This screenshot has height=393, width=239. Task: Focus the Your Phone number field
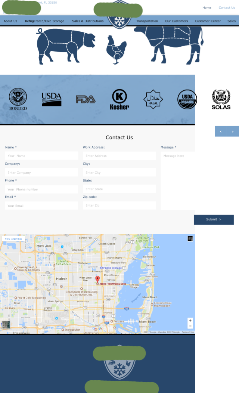[41, 189]
